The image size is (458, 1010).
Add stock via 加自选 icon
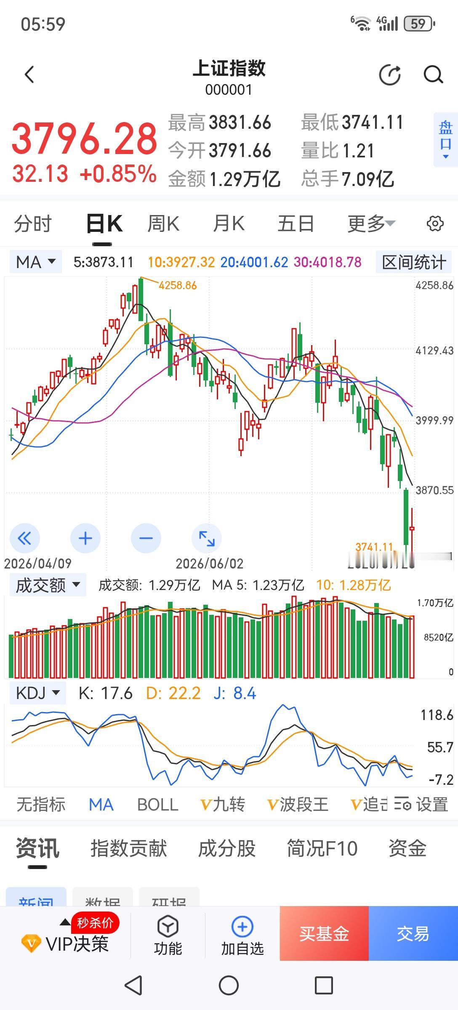point(242,935)
